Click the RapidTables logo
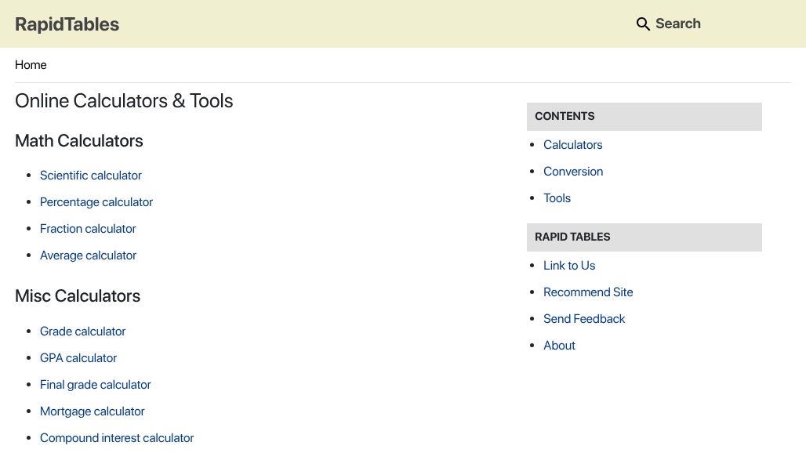 click(67, 24)
